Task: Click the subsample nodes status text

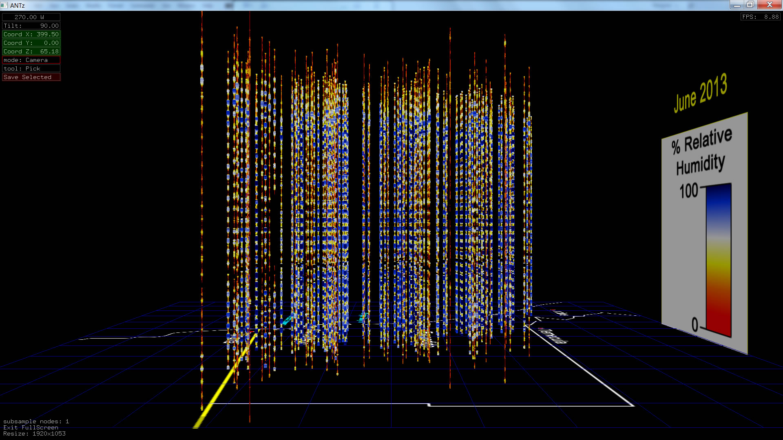Action: [x=36, y=421]
